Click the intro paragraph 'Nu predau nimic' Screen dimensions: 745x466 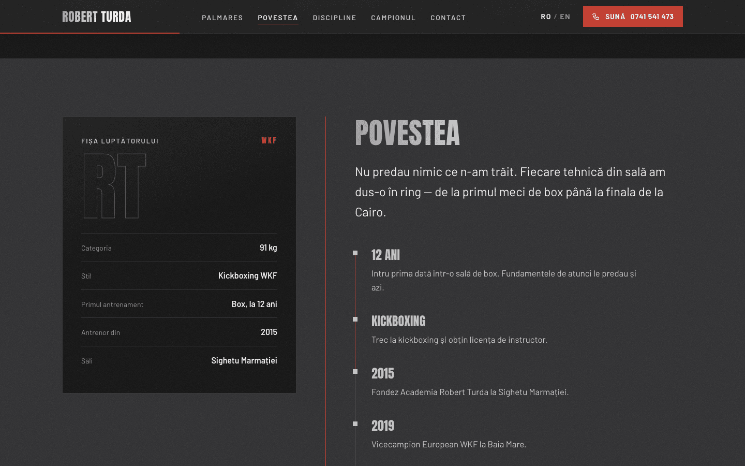510,192
